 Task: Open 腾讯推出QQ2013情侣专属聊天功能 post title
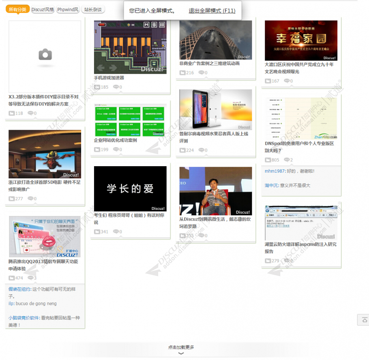tap(43, 265)
